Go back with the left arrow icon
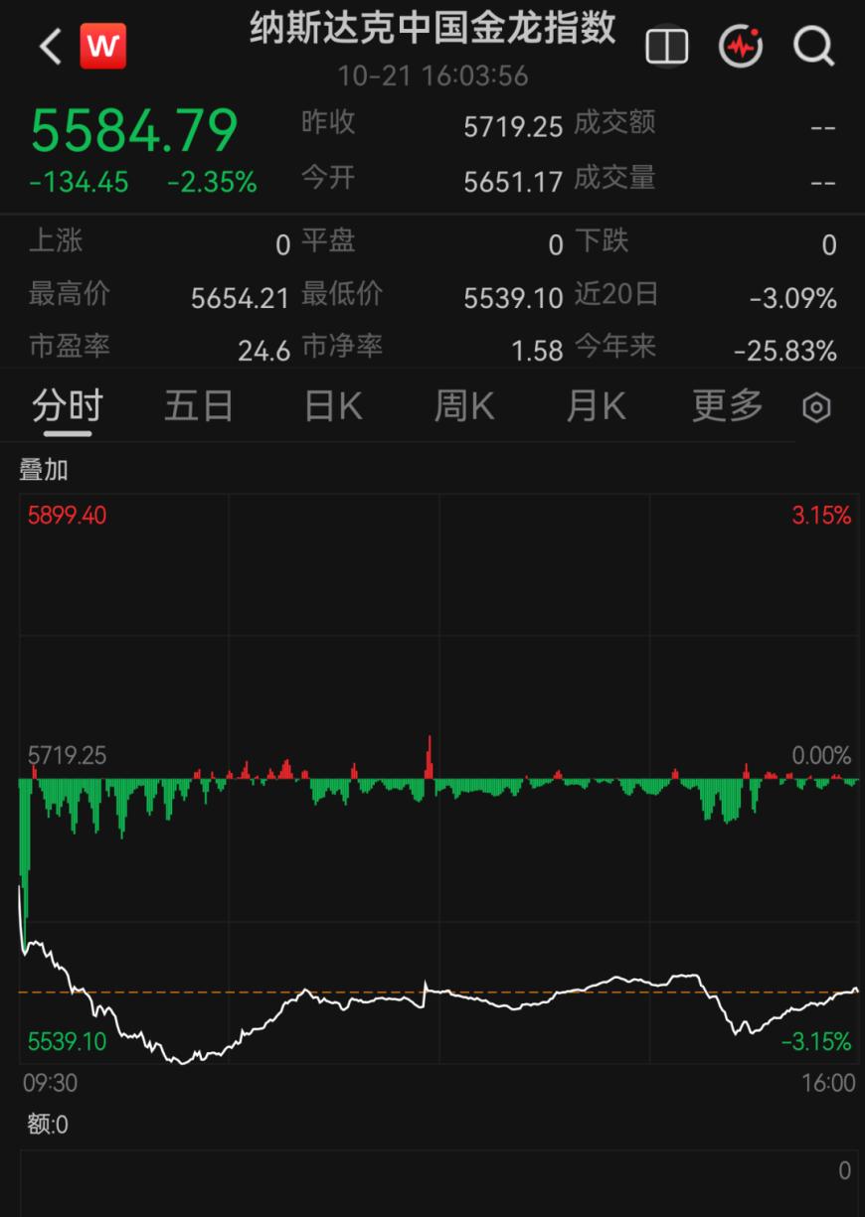 pos(50,46)
